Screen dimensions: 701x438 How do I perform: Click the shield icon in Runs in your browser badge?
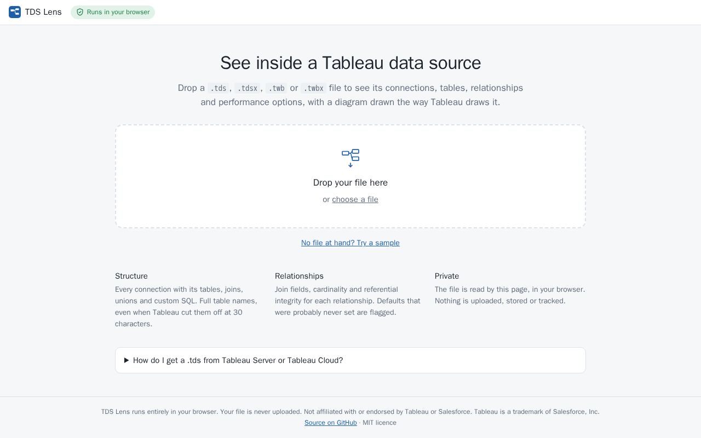click(80, 12)
